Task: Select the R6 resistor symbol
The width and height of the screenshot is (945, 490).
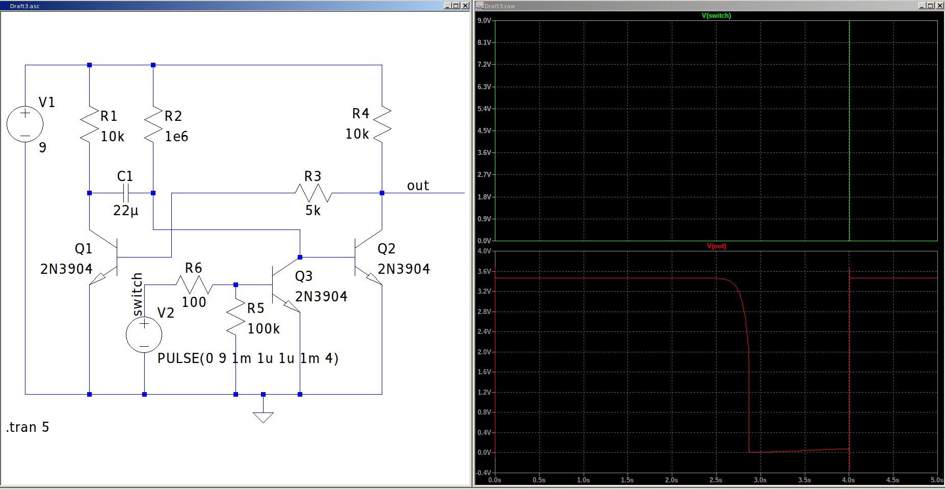Action: coord(194,285)
